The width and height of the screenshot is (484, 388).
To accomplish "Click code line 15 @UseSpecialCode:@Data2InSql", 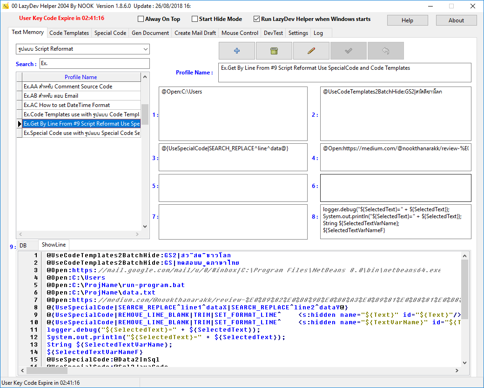I will (x=103, y=359).
